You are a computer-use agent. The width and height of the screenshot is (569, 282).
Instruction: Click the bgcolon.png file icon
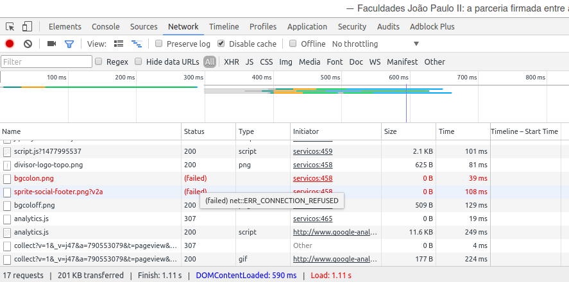click(x=7, y=178)
